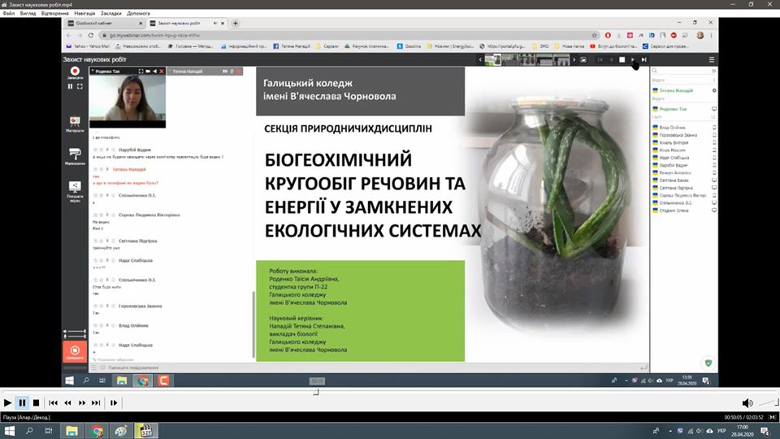Click the skip to next track button
This screenshot has height=439, width=780.
pyautogui.click(x=96, y=402)
